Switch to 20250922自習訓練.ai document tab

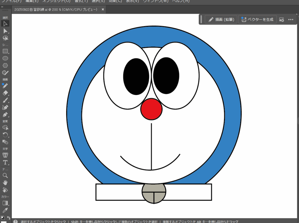coord(56,10)
